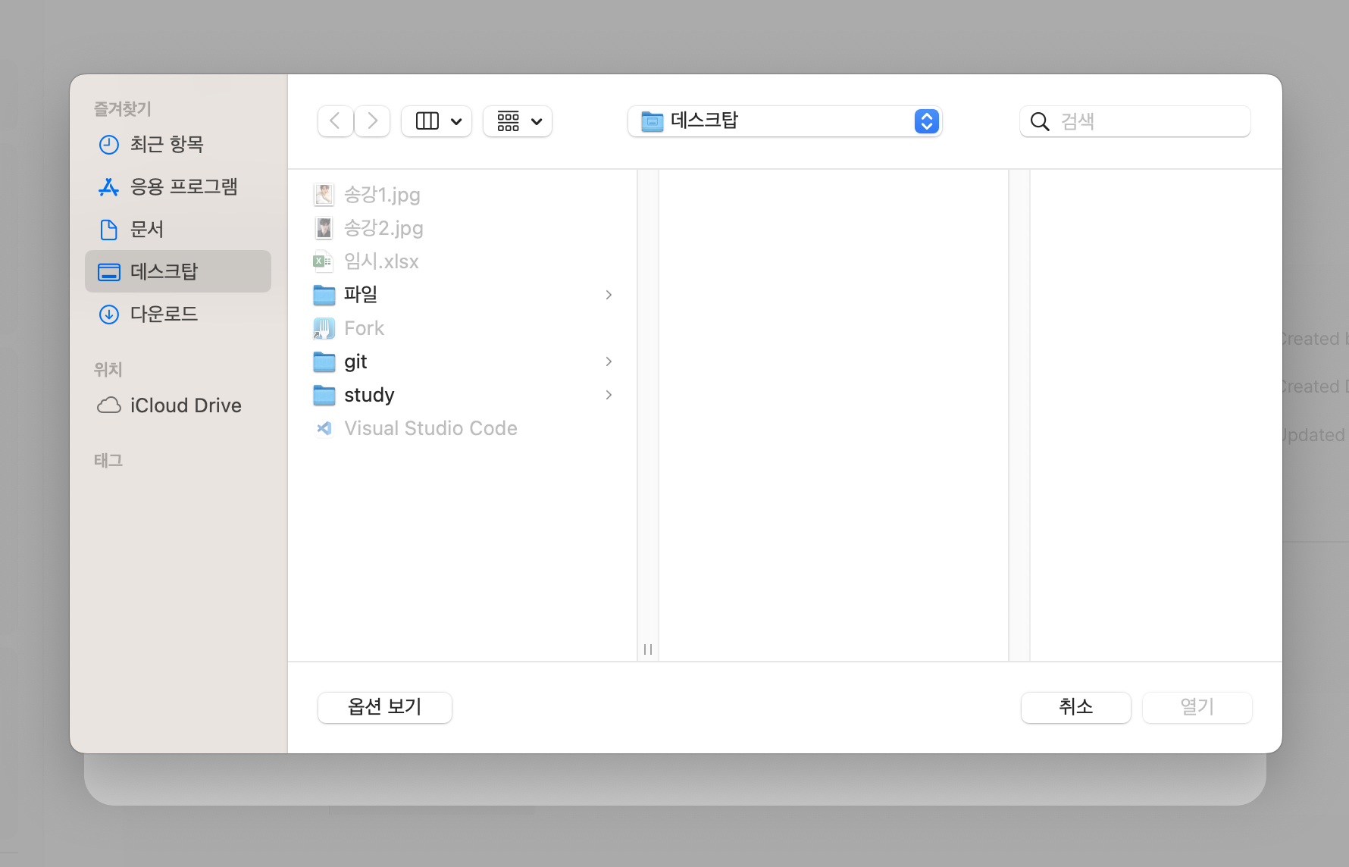Viewport: 1349px width, 867px height.
Task: Go to 다운로드 folder in sidebar
Action: pos(164,314)
